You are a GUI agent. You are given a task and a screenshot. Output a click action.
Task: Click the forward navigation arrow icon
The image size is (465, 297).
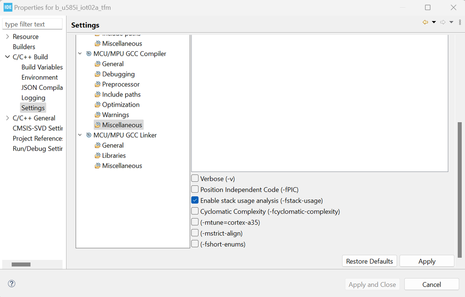[443, 22]
